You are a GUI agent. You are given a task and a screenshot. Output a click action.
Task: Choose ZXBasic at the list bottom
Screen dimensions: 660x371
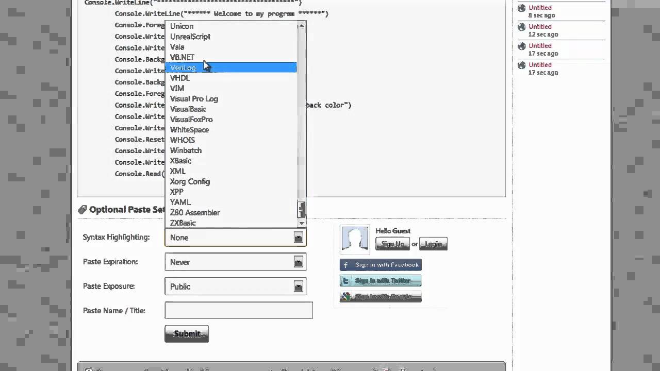click(x=183, y=223)
